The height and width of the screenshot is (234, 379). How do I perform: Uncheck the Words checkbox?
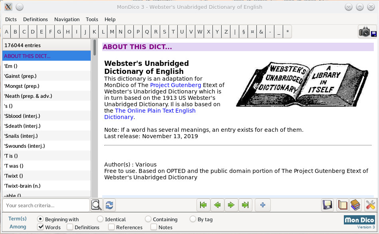[x=41, y=227]
